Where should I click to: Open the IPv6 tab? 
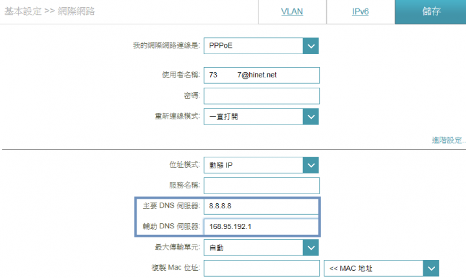361,12
